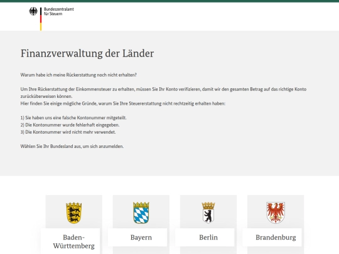Click line '2) Die Kontonummer wurde fehlerhaft eingegeben.'
This screenshot has width=339, height=254.
[70, 125]
